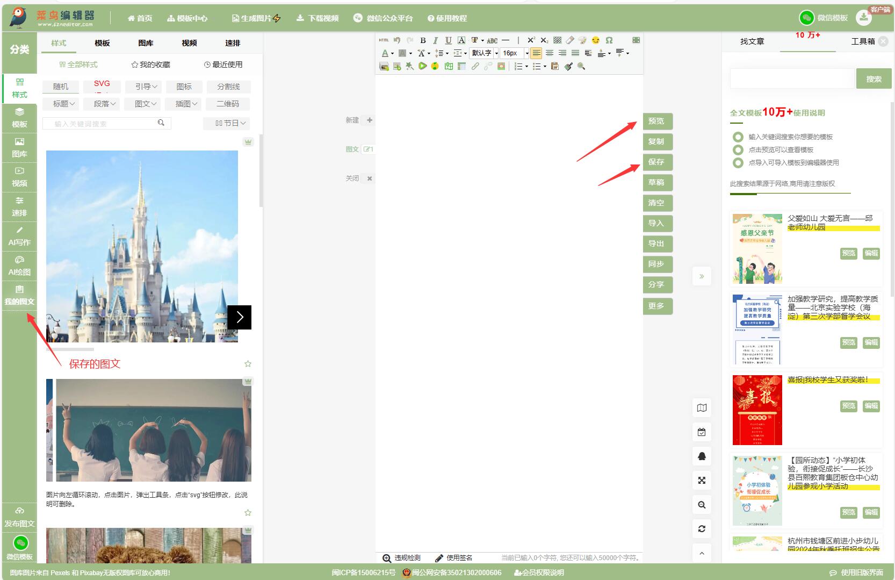Screen dimensions: 895x580
Task: Align text left in editor
Action: (x=536, y=53)
